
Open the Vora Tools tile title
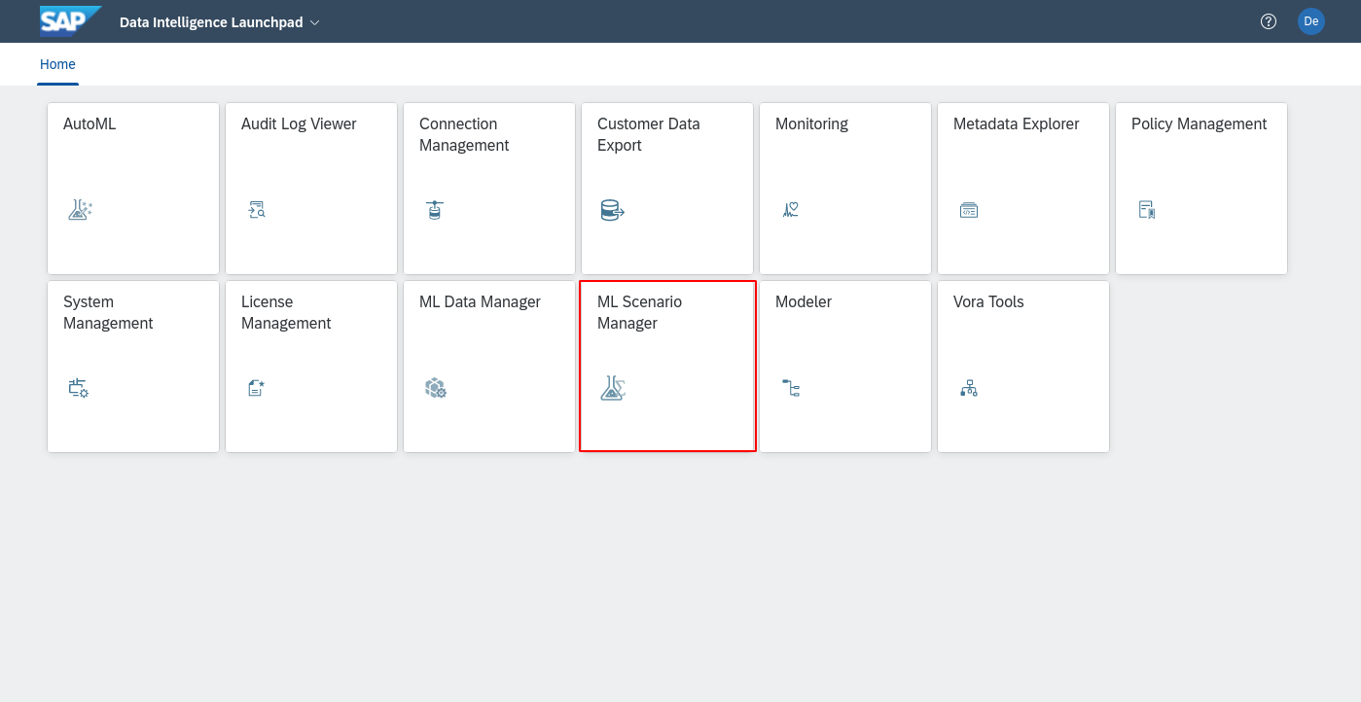988,302
